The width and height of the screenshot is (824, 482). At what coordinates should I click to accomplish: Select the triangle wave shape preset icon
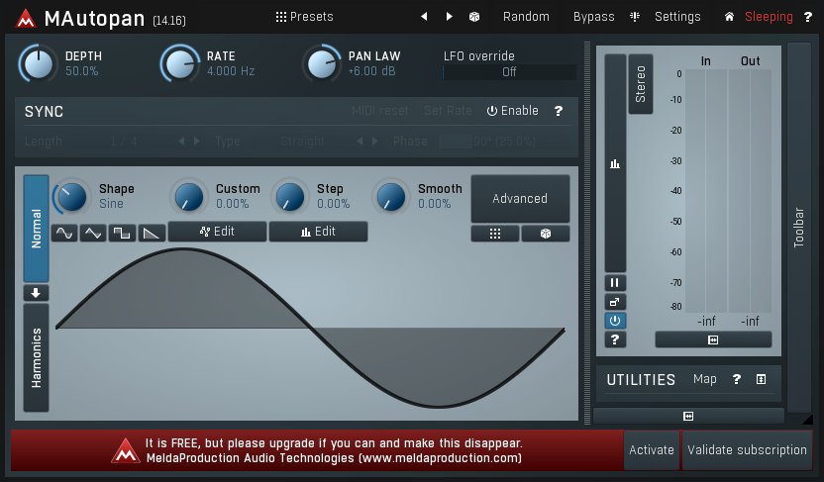pyautogui.click(x=93, y=234)
